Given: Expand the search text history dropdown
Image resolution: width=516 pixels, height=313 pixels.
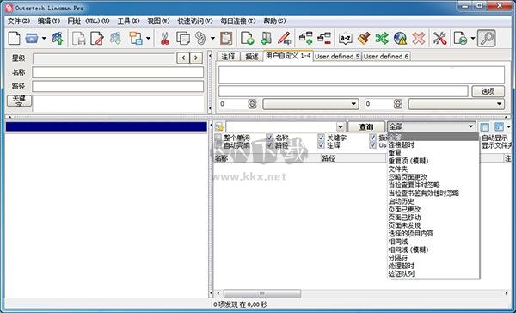Looking at the screenshot, I should coord(341,126).
